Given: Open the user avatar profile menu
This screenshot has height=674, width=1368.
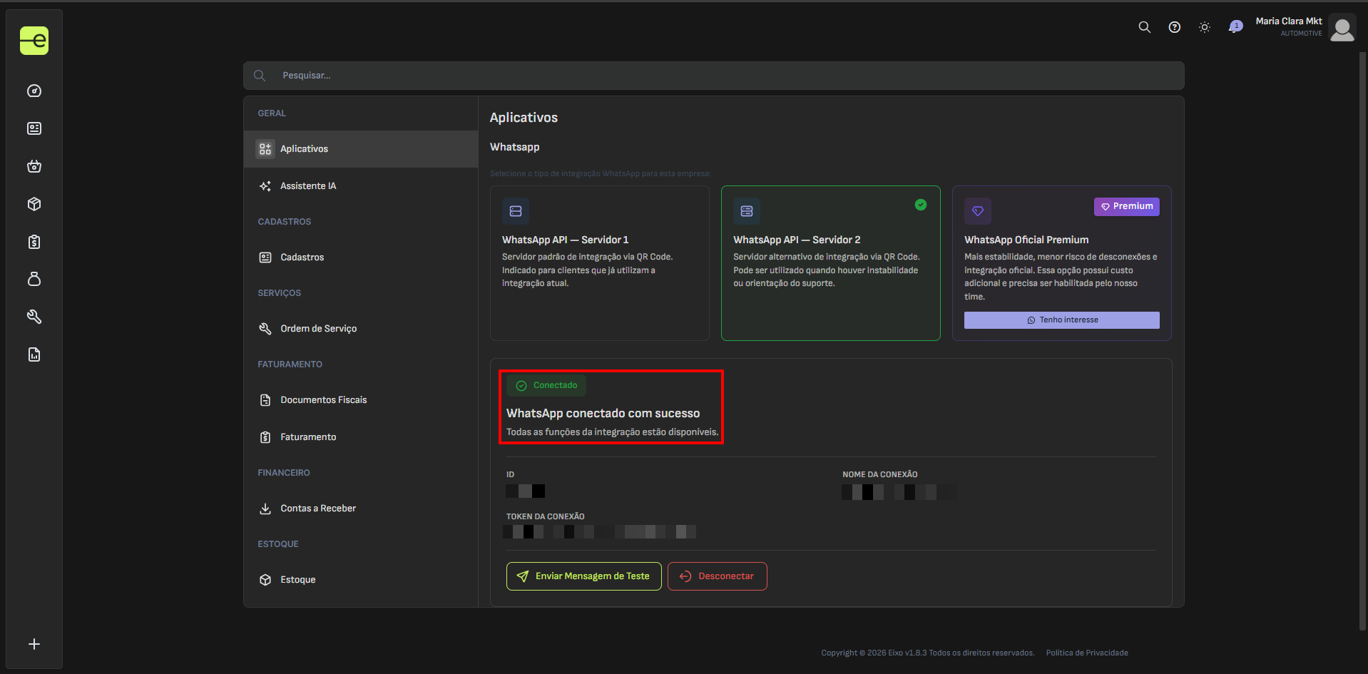Looking at the screenshot, I should 1342,28.
